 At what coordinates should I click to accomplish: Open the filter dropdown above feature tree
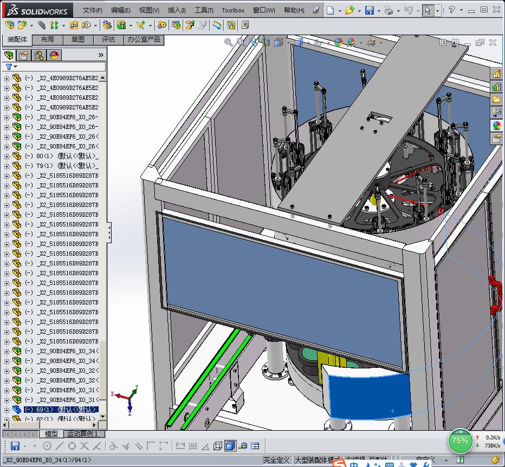pos(15,67)
